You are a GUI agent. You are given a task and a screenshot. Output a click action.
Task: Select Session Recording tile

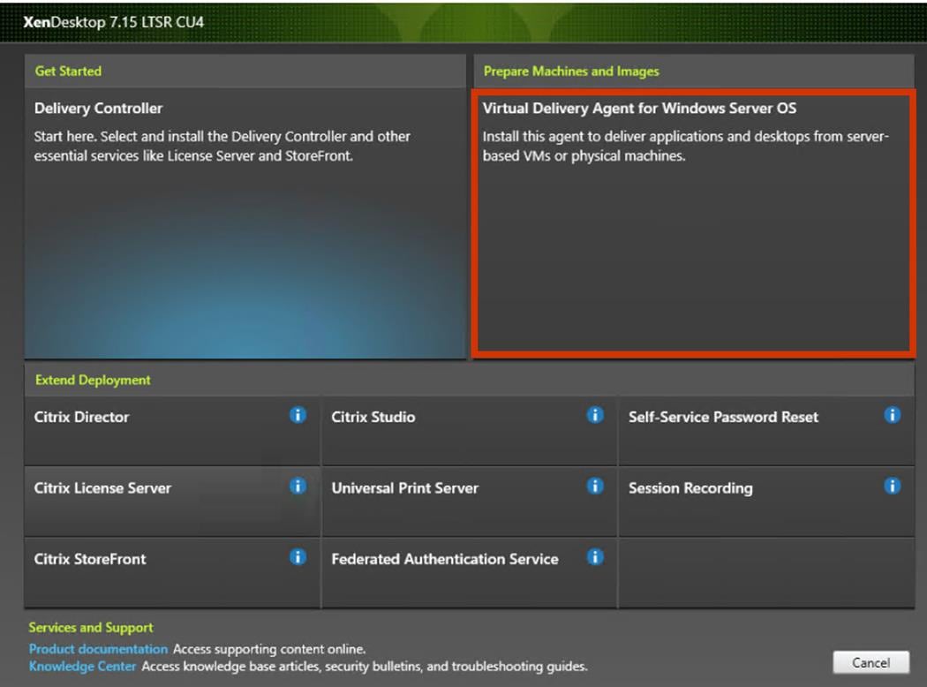tap(767, 502)
